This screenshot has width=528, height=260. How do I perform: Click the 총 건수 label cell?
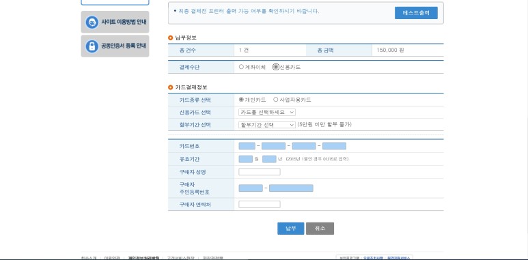201,50
